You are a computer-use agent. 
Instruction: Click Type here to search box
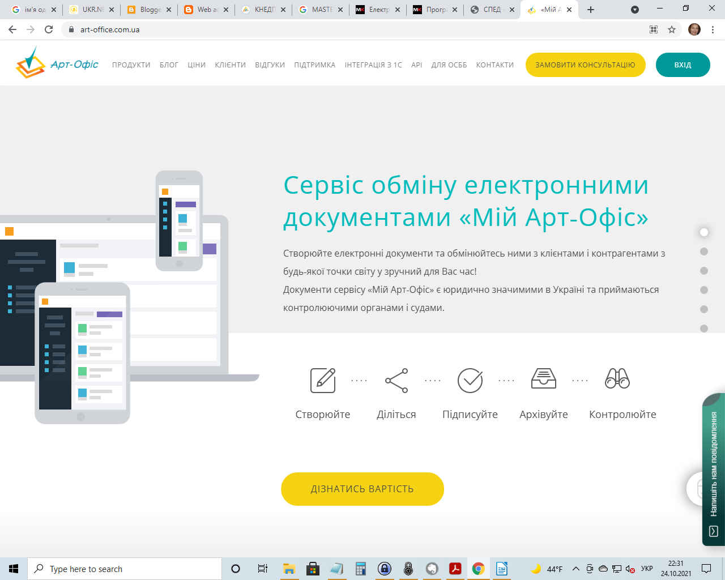(x=125, y=569)
